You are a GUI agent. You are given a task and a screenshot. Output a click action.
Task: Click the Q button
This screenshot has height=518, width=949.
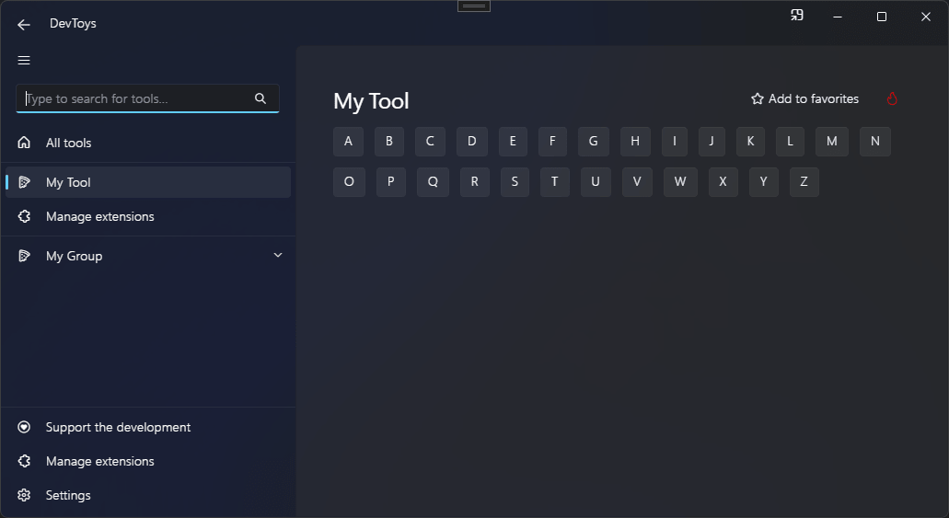pos(433,182)
